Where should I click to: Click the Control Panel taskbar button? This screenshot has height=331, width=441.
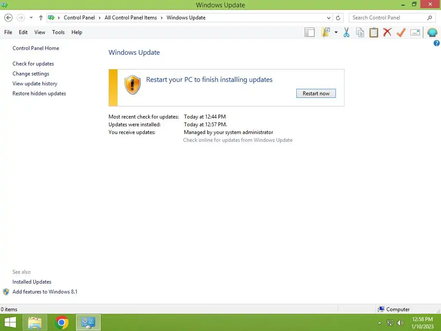[88, 322]
